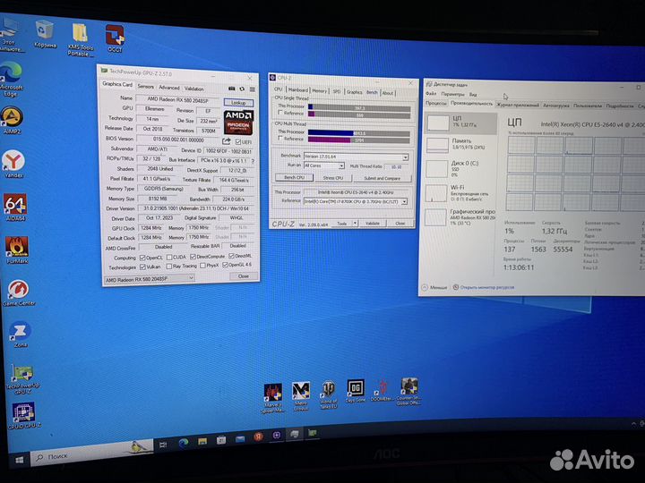This screenshot has height=483, width=645.
Task: Open the Файл menu in Task Manager
Action: [x=431, y=94]
